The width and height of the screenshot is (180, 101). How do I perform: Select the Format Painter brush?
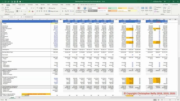tap(6, 12)
